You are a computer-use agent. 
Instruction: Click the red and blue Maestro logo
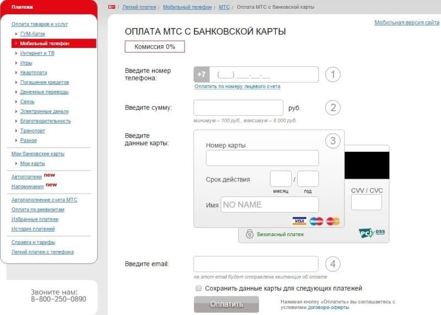[x=316, y=221]
